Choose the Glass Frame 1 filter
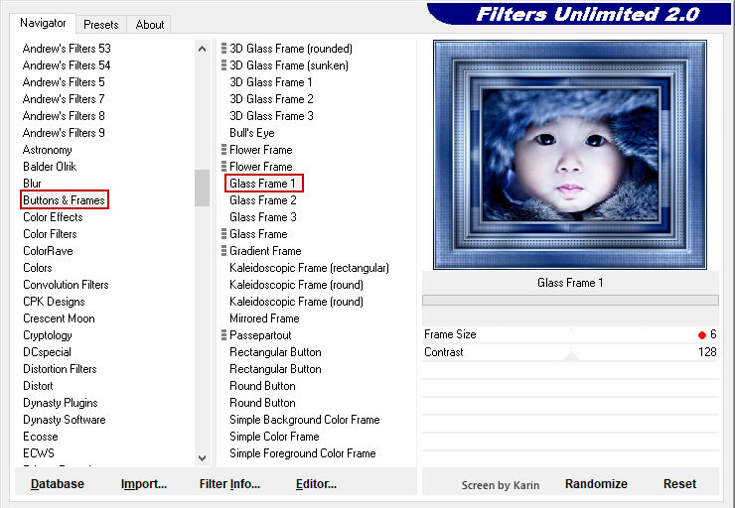Screen dimensions: 735x508 263,184
